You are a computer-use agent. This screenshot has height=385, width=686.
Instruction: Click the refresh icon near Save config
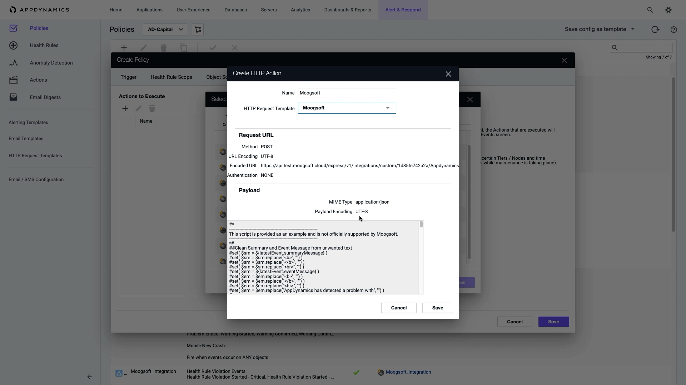click(655, 30)
